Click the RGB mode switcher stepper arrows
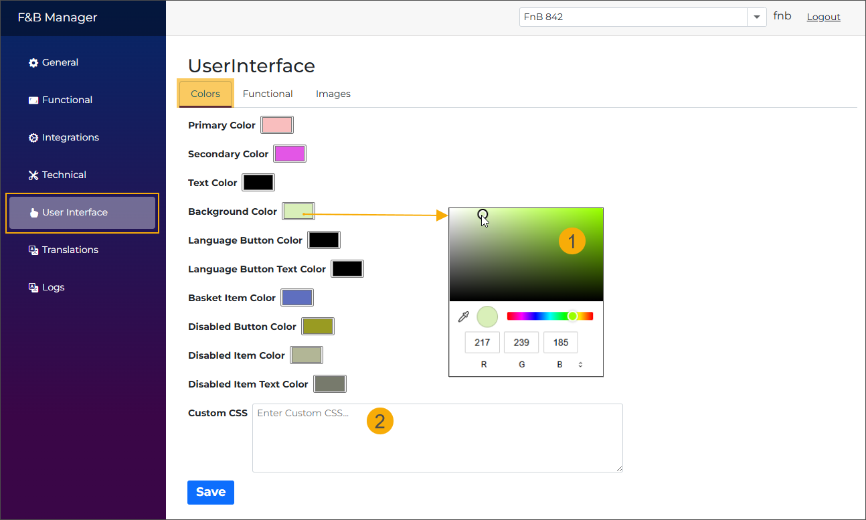The width and height of the screenshot is (866, 520). tap(580, 364)
